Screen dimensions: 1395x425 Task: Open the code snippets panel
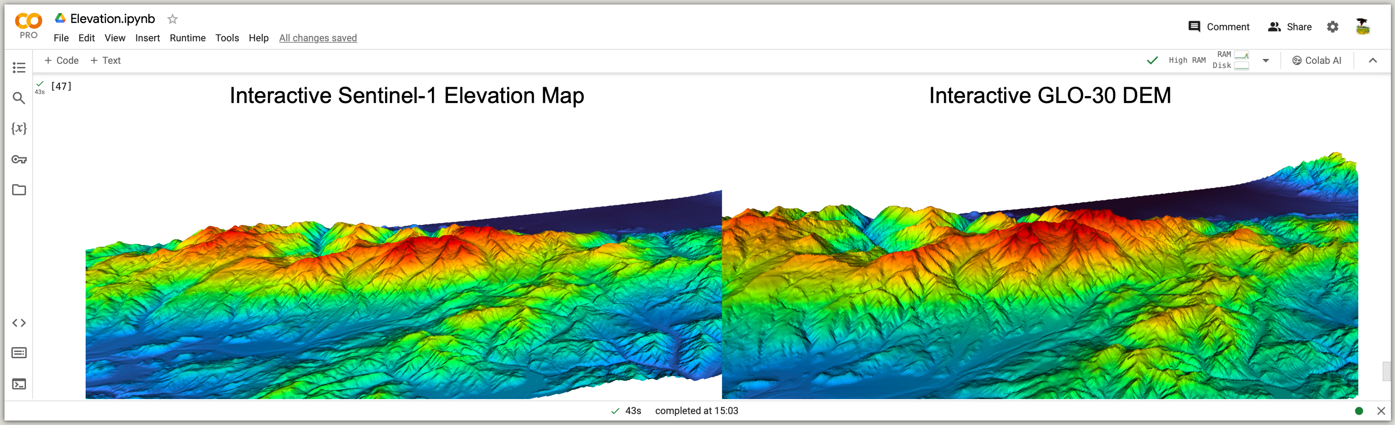19,323
